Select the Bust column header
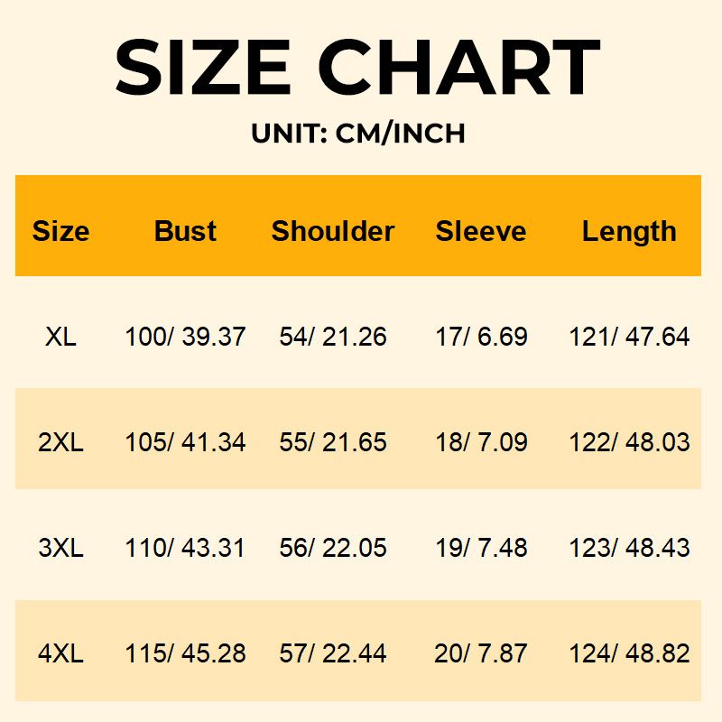The height and width of the screenshot is (722, 722). point(185,231)
